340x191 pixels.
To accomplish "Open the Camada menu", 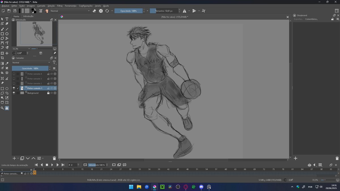I will [41, 6].
